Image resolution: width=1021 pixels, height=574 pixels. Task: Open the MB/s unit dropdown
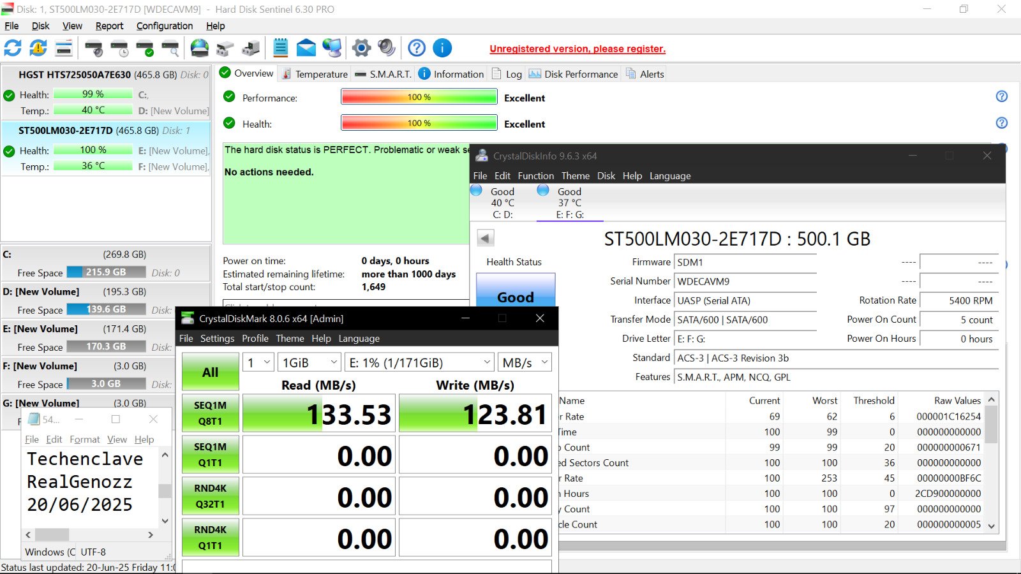(x=525, y=362)
